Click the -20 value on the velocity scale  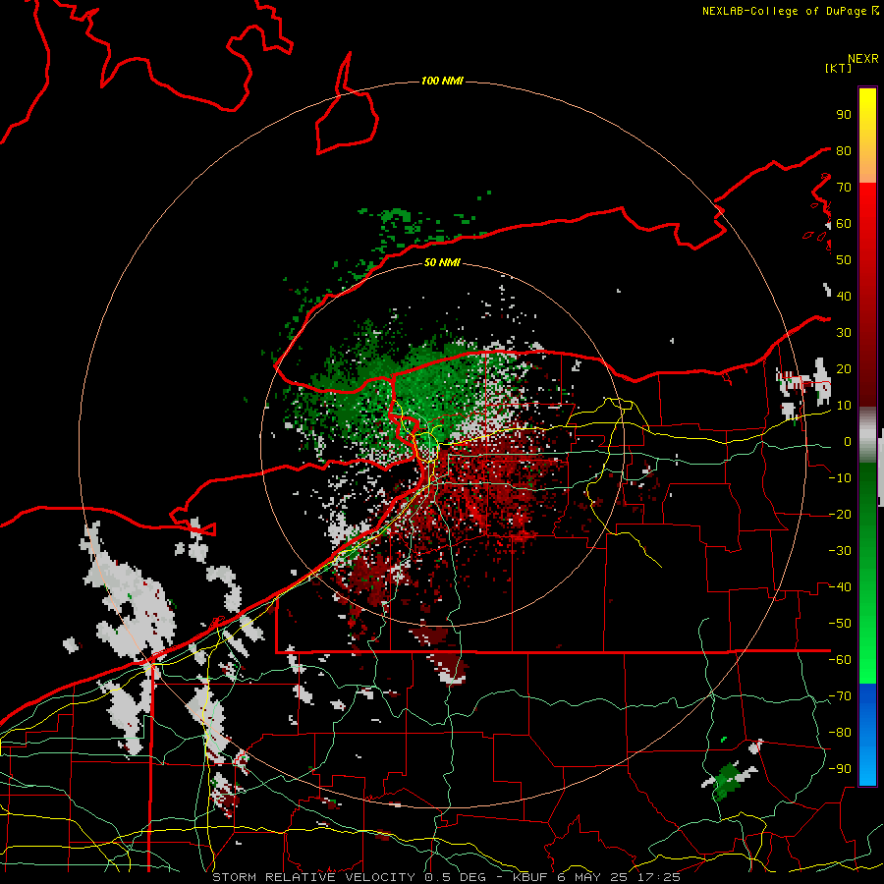pyautogui.click(x=840, y=514)
